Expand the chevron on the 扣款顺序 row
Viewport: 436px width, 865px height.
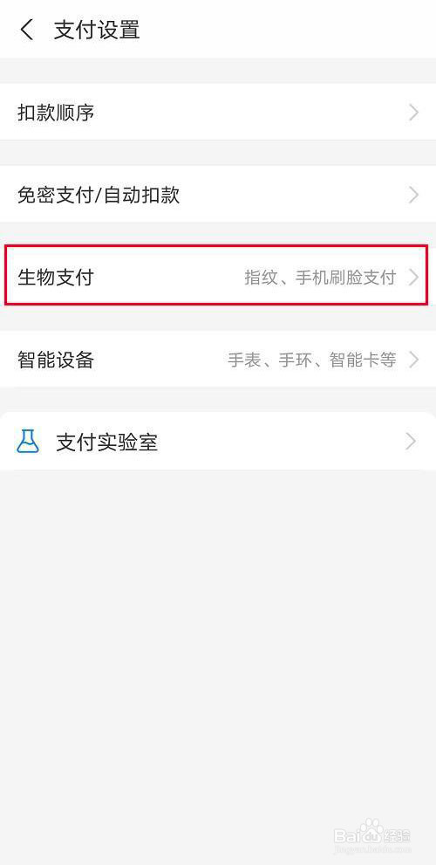pyautogui.click(x=414, y=113)
